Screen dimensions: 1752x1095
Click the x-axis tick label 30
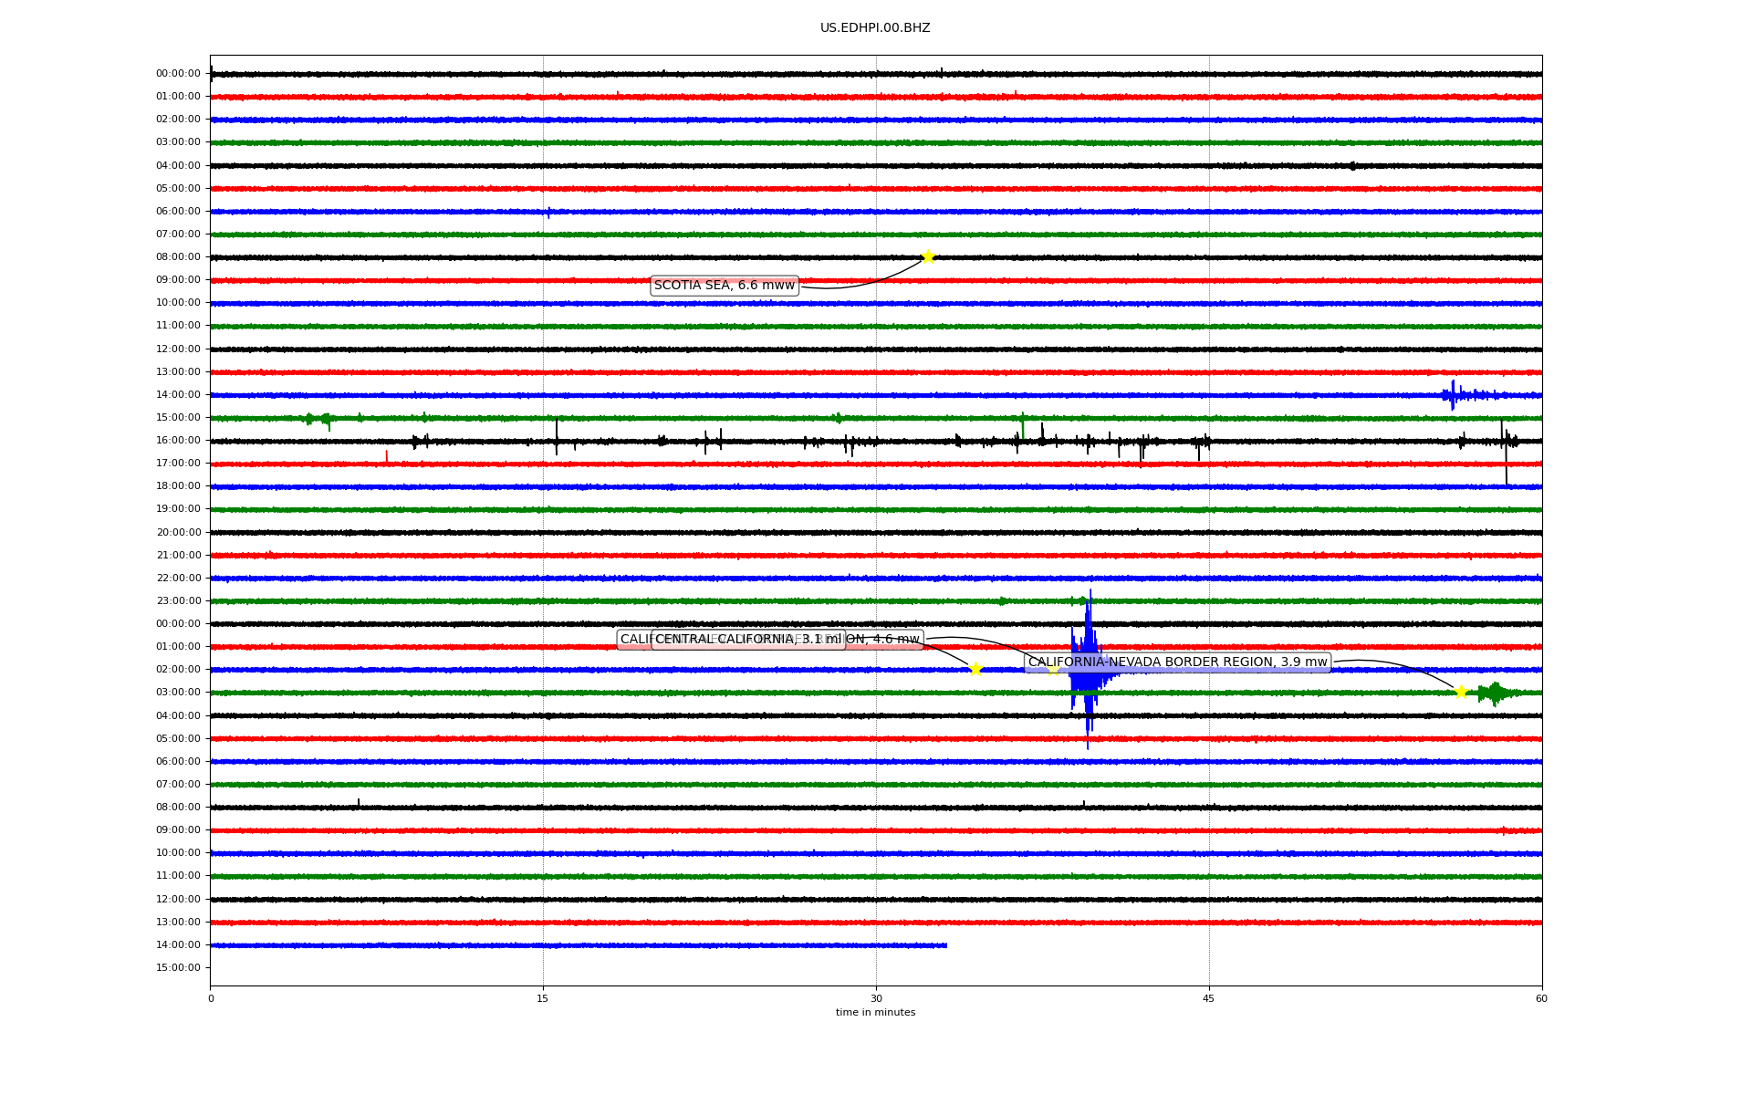click(876, 999)
